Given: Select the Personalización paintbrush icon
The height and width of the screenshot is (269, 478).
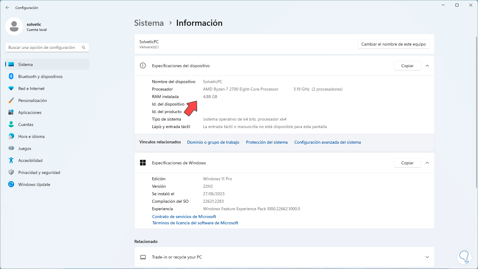Looking at the screenshot, I should tap(11, 100).
